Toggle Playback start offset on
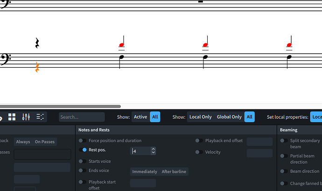The height and width of the screenshot is (191, 322). point(83,182)
